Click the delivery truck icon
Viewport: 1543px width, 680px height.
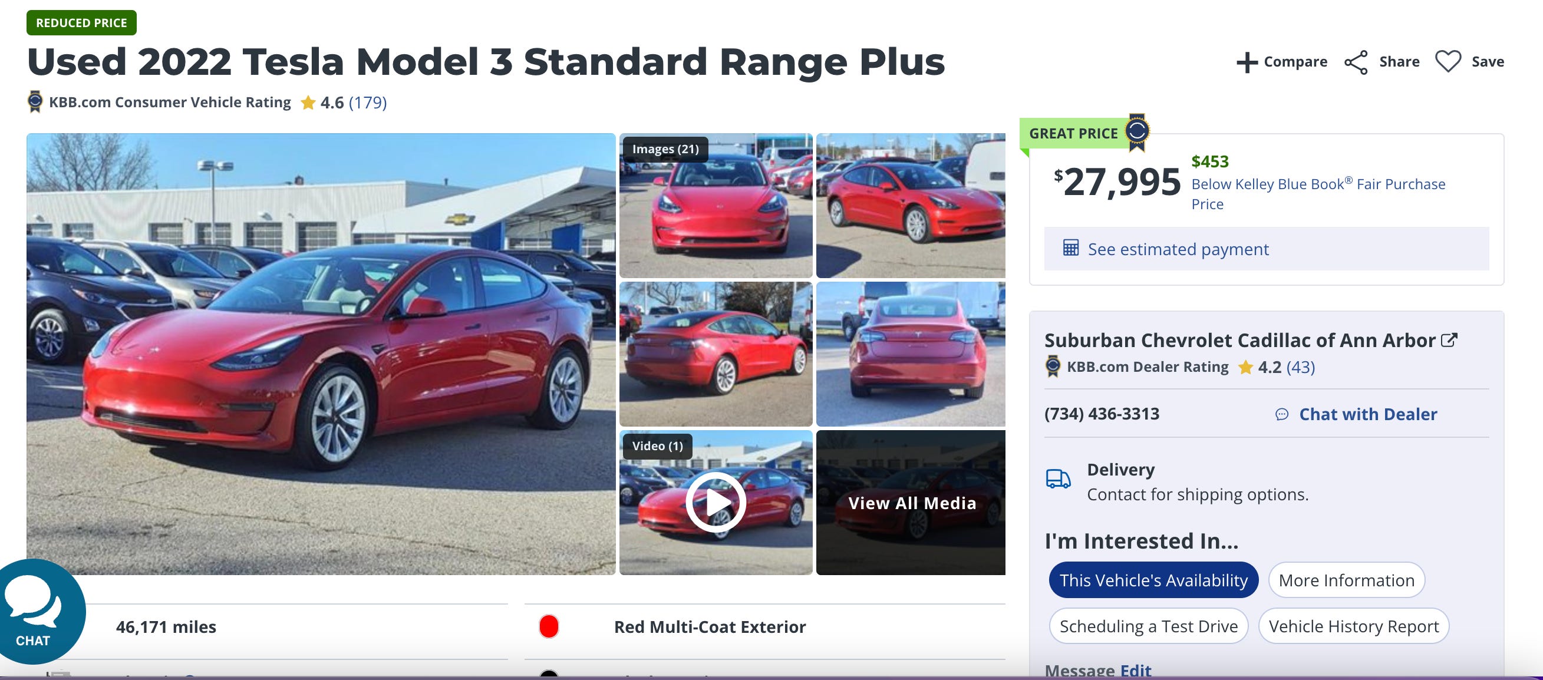(x=1058, y=479)
